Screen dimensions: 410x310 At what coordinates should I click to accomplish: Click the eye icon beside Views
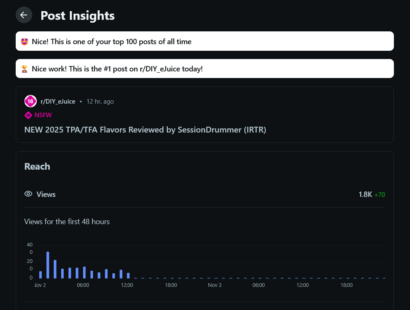point(29,194)
